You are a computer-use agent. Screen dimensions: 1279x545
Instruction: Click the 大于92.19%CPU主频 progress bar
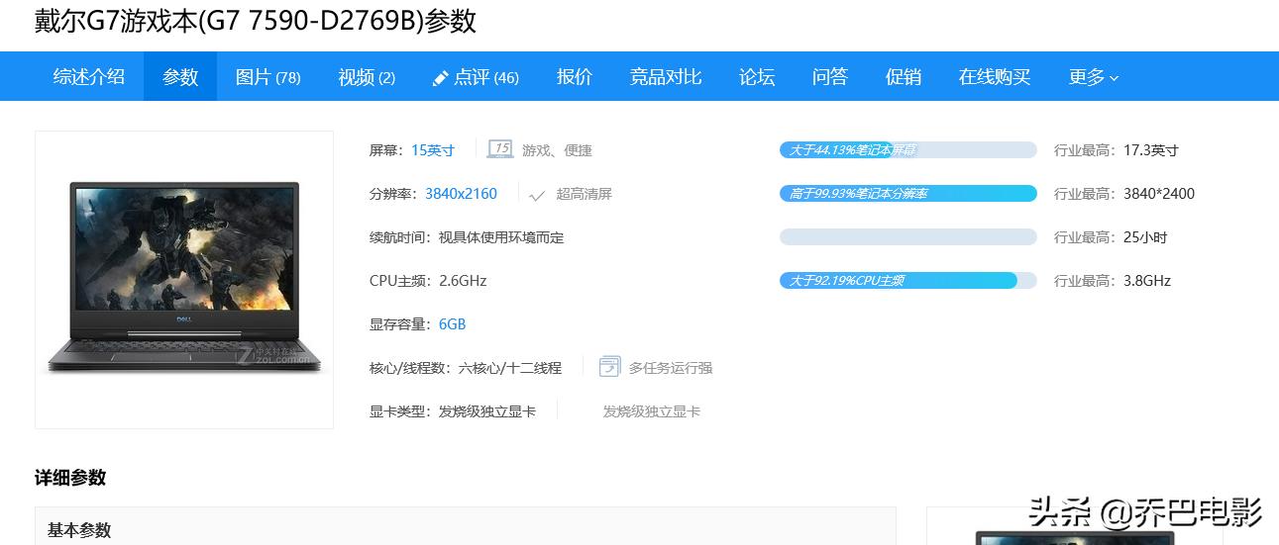(908, 281)
